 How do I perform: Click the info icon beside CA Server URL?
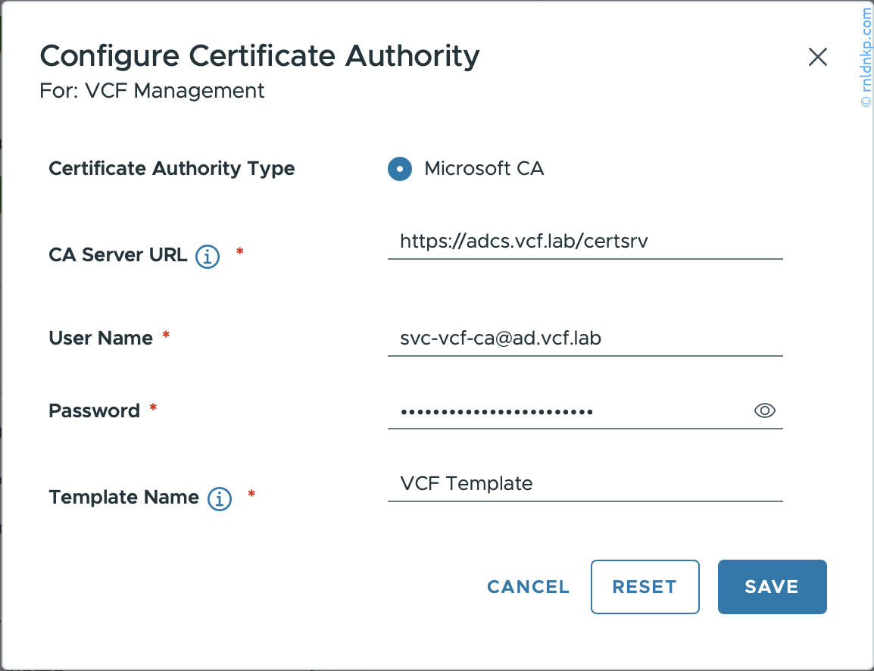[208, 257]
